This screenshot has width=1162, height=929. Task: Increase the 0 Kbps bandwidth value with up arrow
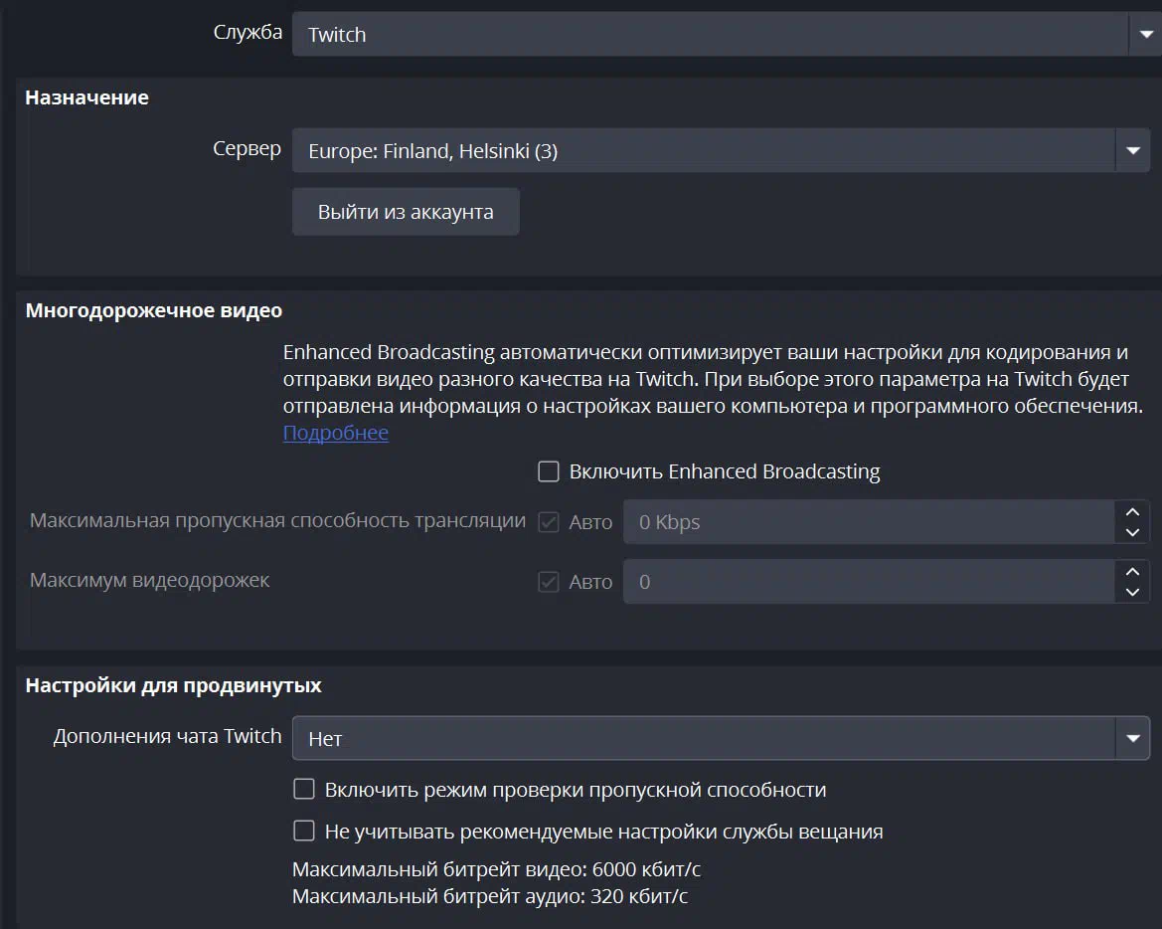1132,511
